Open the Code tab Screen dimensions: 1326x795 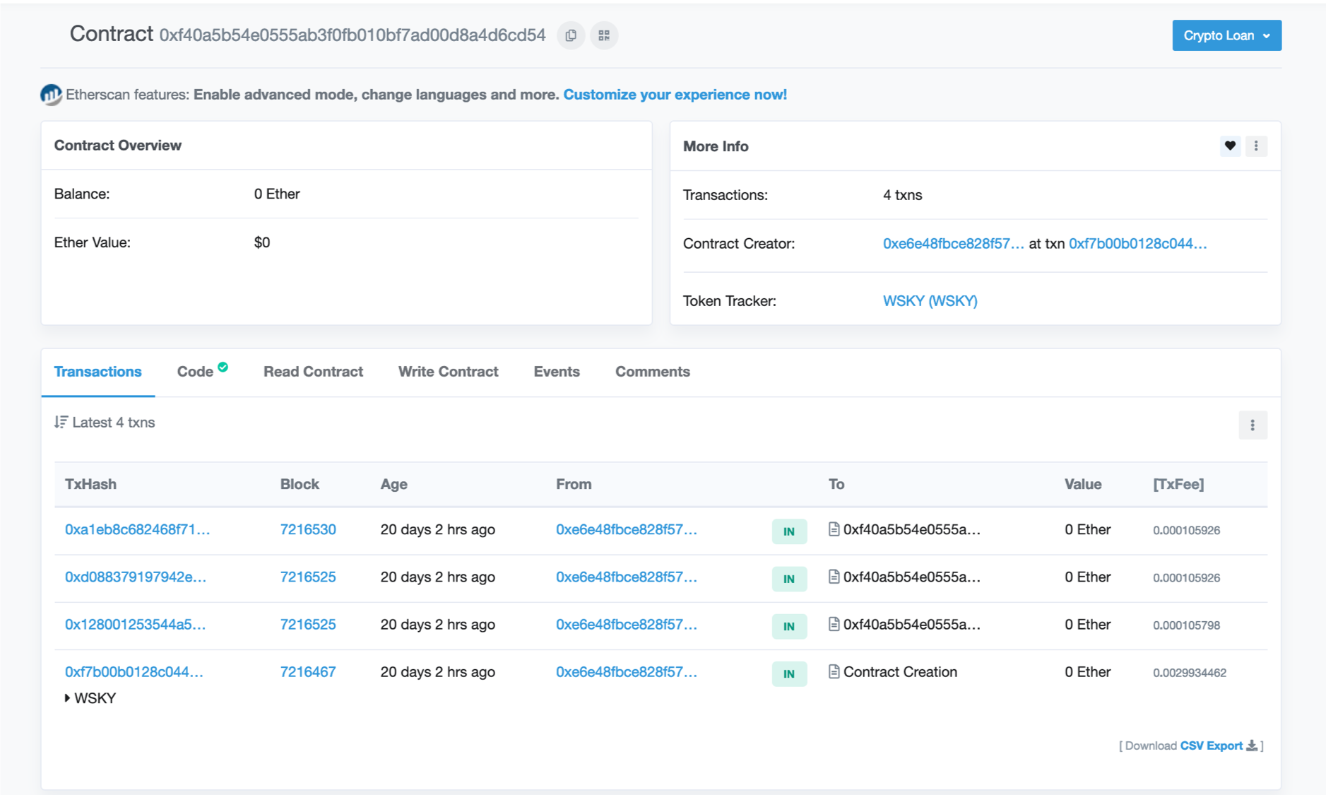point(195,372)
